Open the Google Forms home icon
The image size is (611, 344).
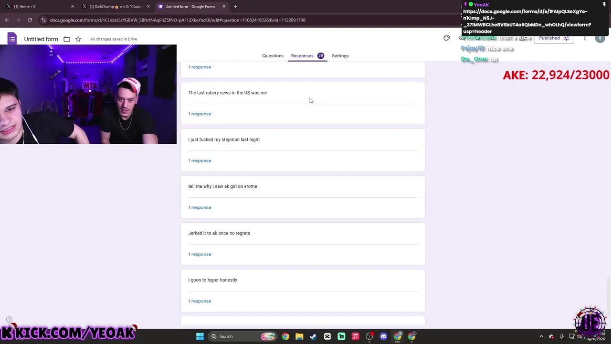point(12,39)
